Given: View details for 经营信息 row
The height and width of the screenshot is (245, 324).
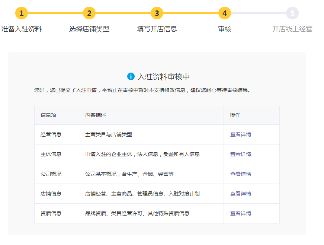Looking at the screenshot, I should (241, 134).
